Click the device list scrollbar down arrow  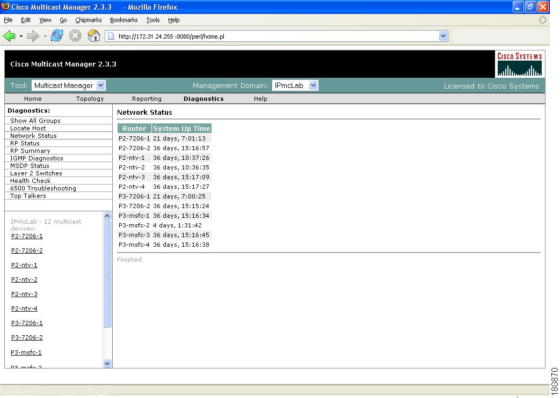click(107, 363)
